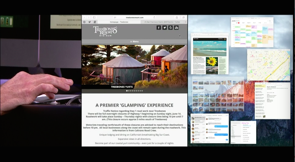The width and height of the screenshot is (295, 162).
Task: Reload the treebonesresort.com page
Action: pos(154,18)
